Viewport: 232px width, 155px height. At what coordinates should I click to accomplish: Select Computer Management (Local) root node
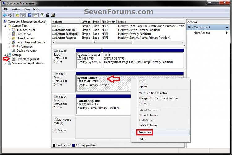27,22
